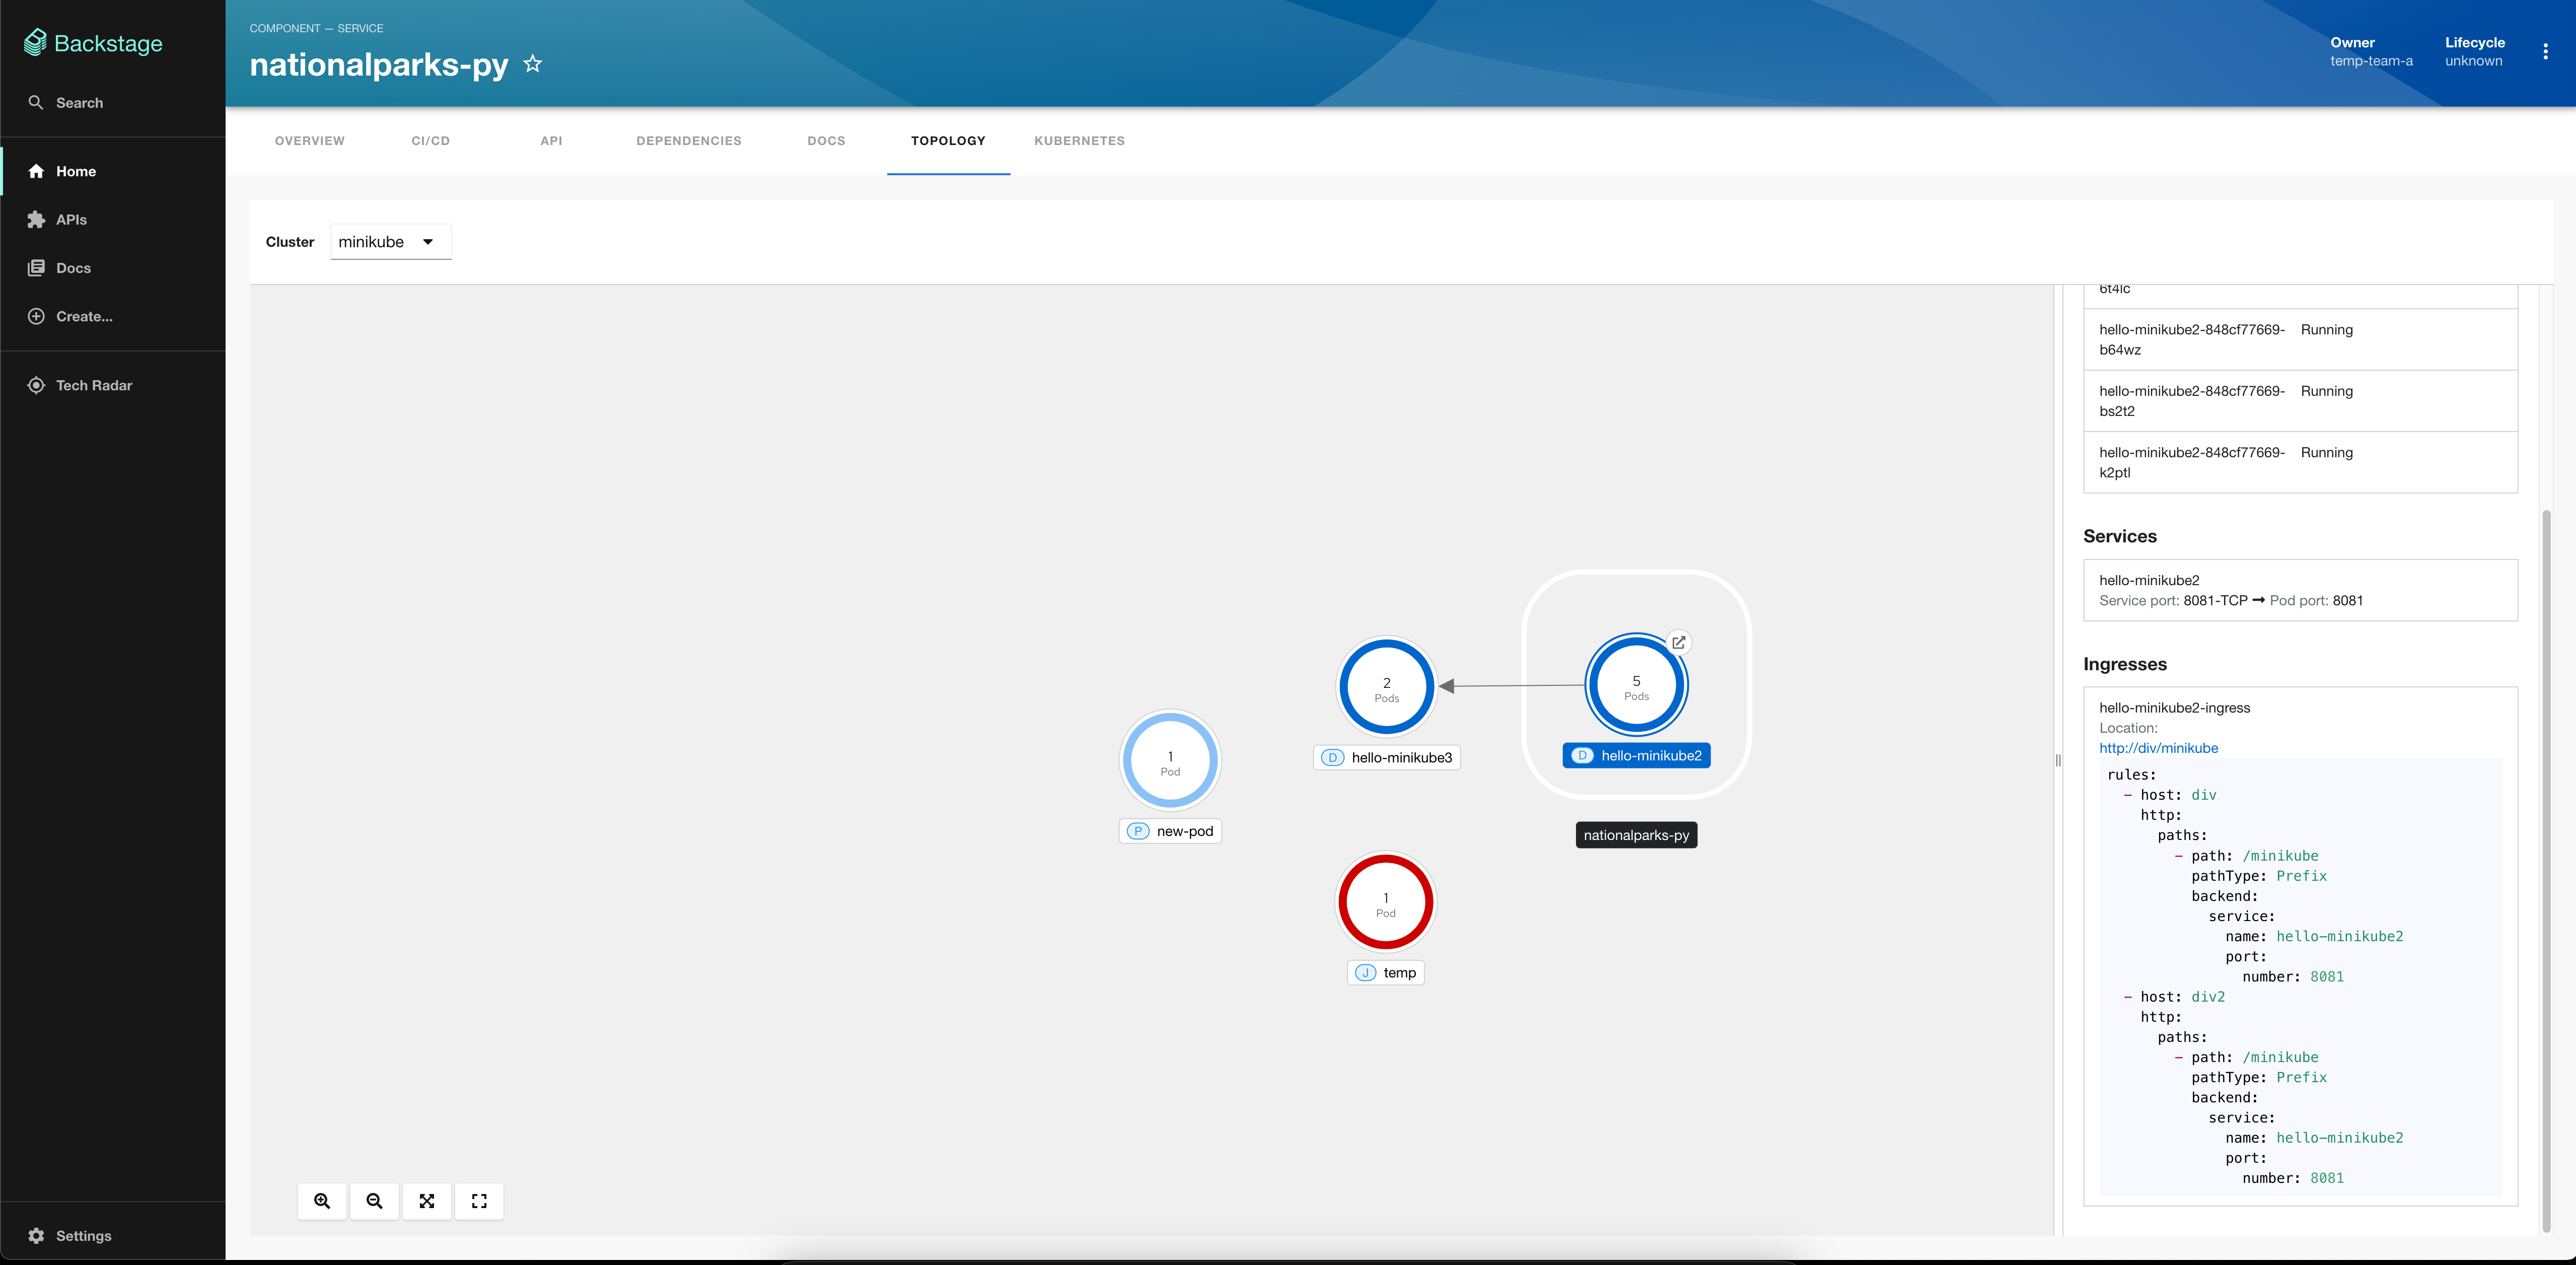Collapse the details side panel
This screenshot has width=2576, height=1265.
coord(2057,760)
